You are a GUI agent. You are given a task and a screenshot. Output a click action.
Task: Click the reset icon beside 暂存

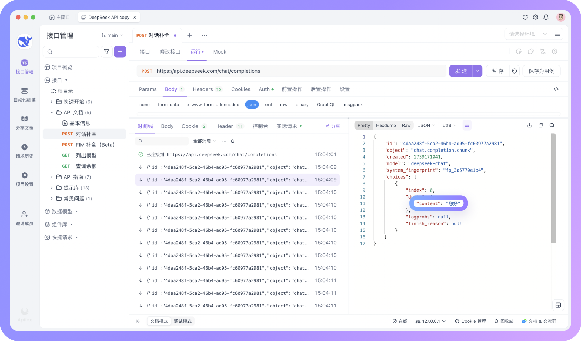[x=514, y=71]
